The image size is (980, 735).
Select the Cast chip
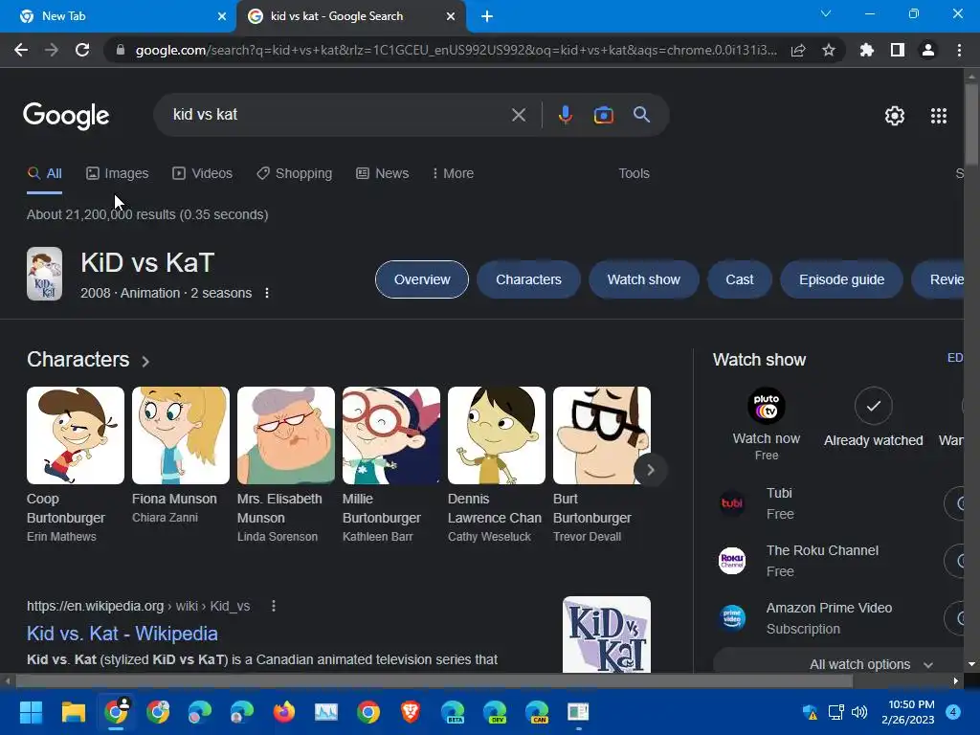pos(740,279)
